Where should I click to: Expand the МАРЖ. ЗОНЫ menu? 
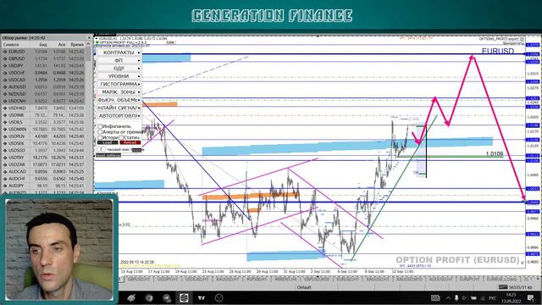pyautogui.click(x=119, y=92)
